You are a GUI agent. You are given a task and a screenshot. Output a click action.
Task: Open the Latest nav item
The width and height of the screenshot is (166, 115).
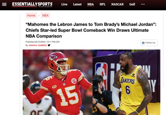(x=77, y=4)
